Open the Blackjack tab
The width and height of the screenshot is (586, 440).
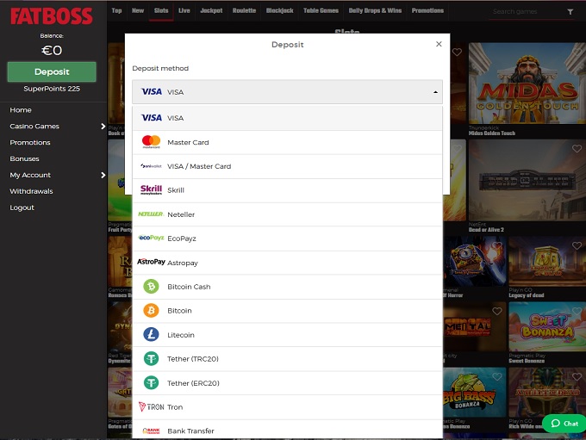pos(279,10)
